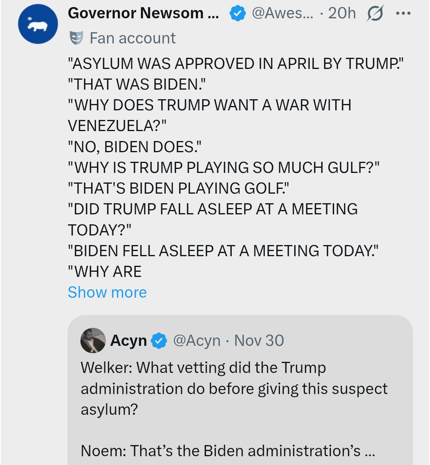This screenshot has width=430, height=465.
Task: Click Acyn's blue verified checkmark
Action: tap(160, 341)
